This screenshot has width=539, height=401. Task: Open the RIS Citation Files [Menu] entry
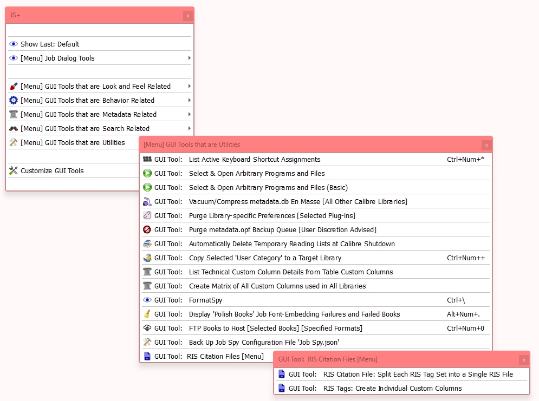[x=207, y=357]
